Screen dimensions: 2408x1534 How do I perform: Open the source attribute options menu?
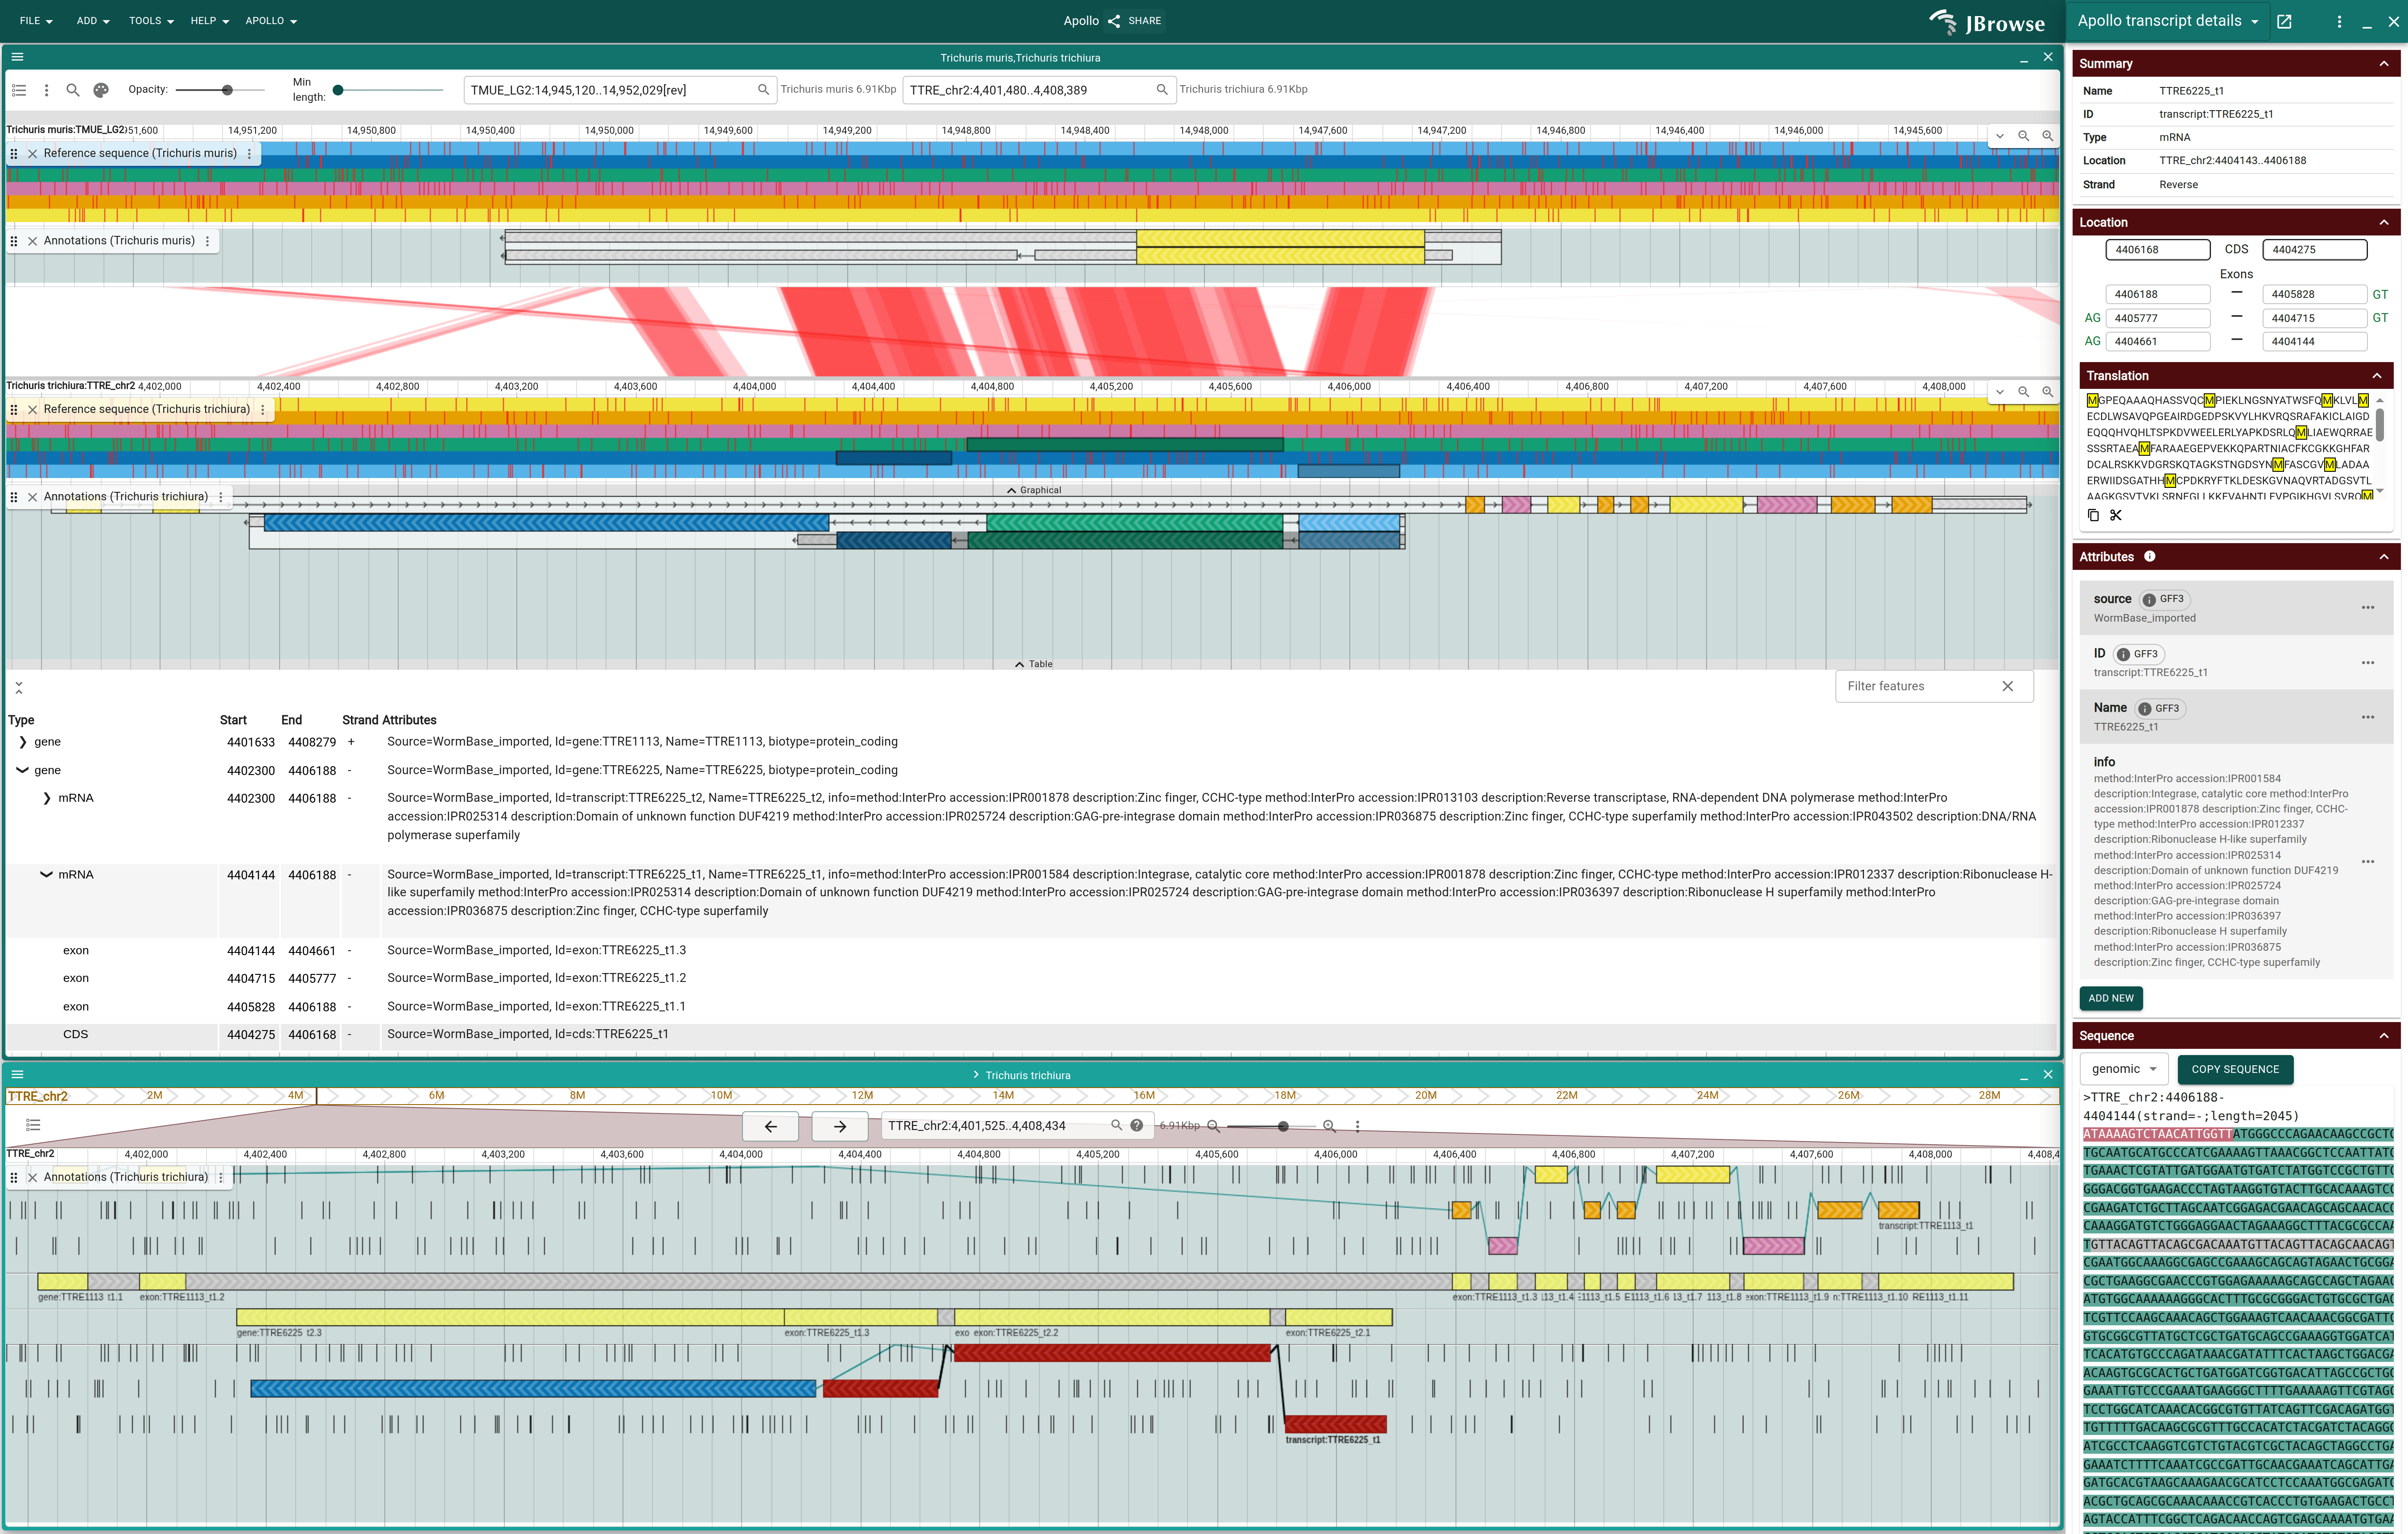[x=2368, y=608]
